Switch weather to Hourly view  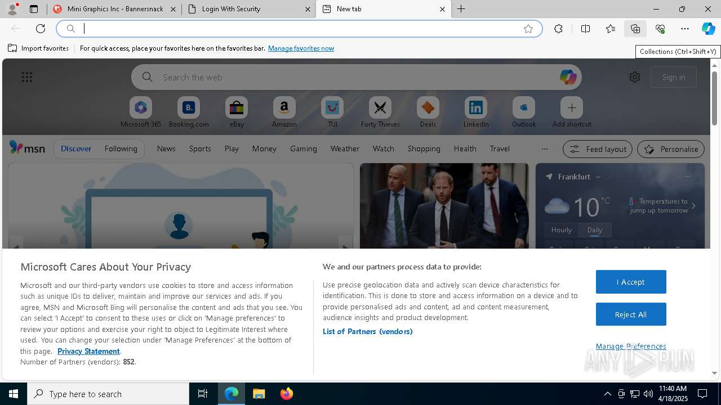coord(562,230)
